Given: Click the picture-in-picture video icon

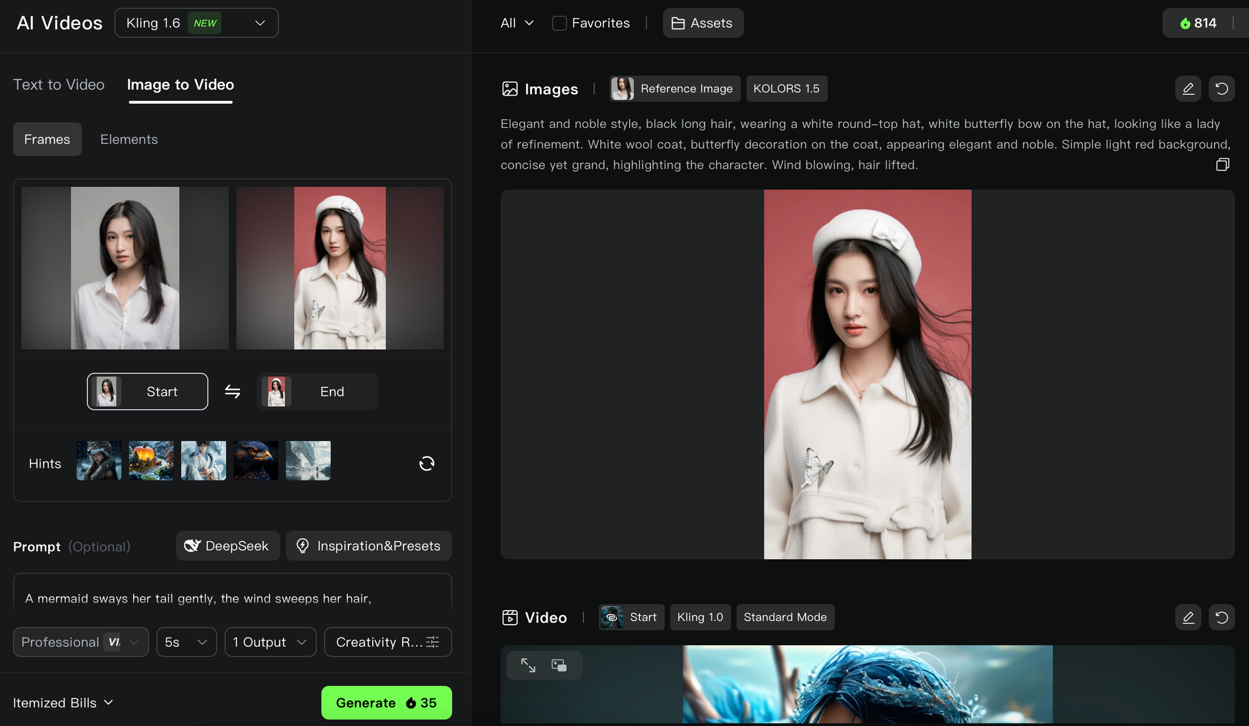Looking at the screenshot, I should [x=559, y=665].
